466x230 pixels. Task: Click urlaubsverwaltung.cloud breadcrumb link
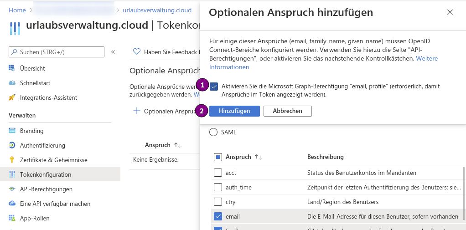tap(157, 10)
